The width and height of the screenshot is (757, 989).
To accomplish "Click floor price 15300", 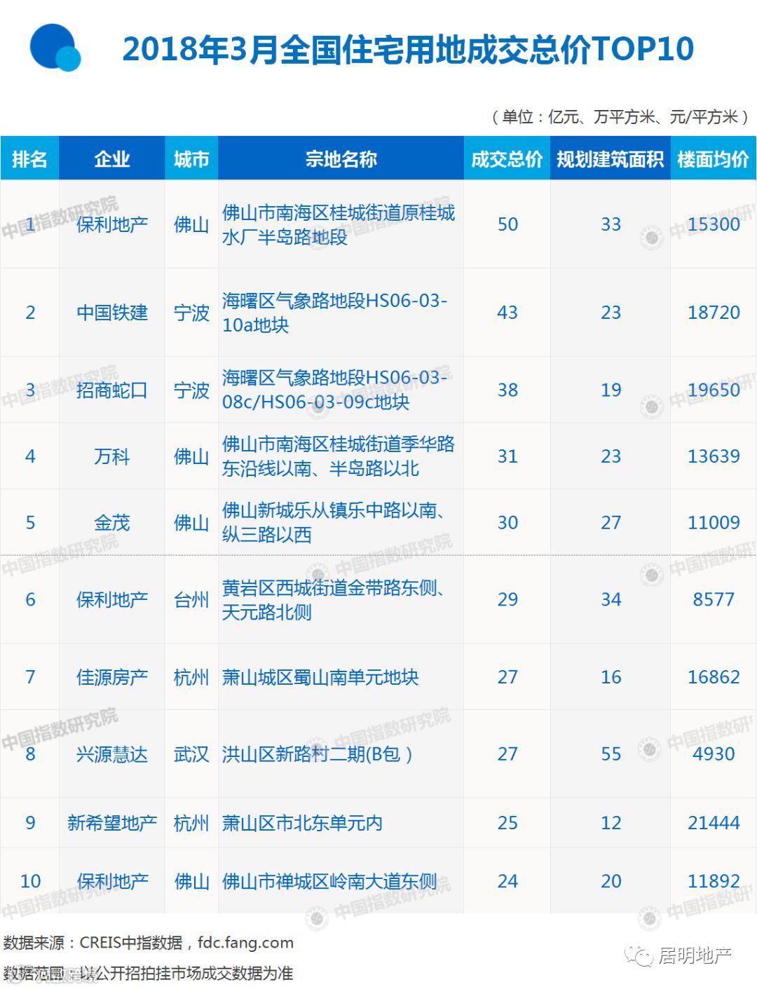I will click(714, 224).
